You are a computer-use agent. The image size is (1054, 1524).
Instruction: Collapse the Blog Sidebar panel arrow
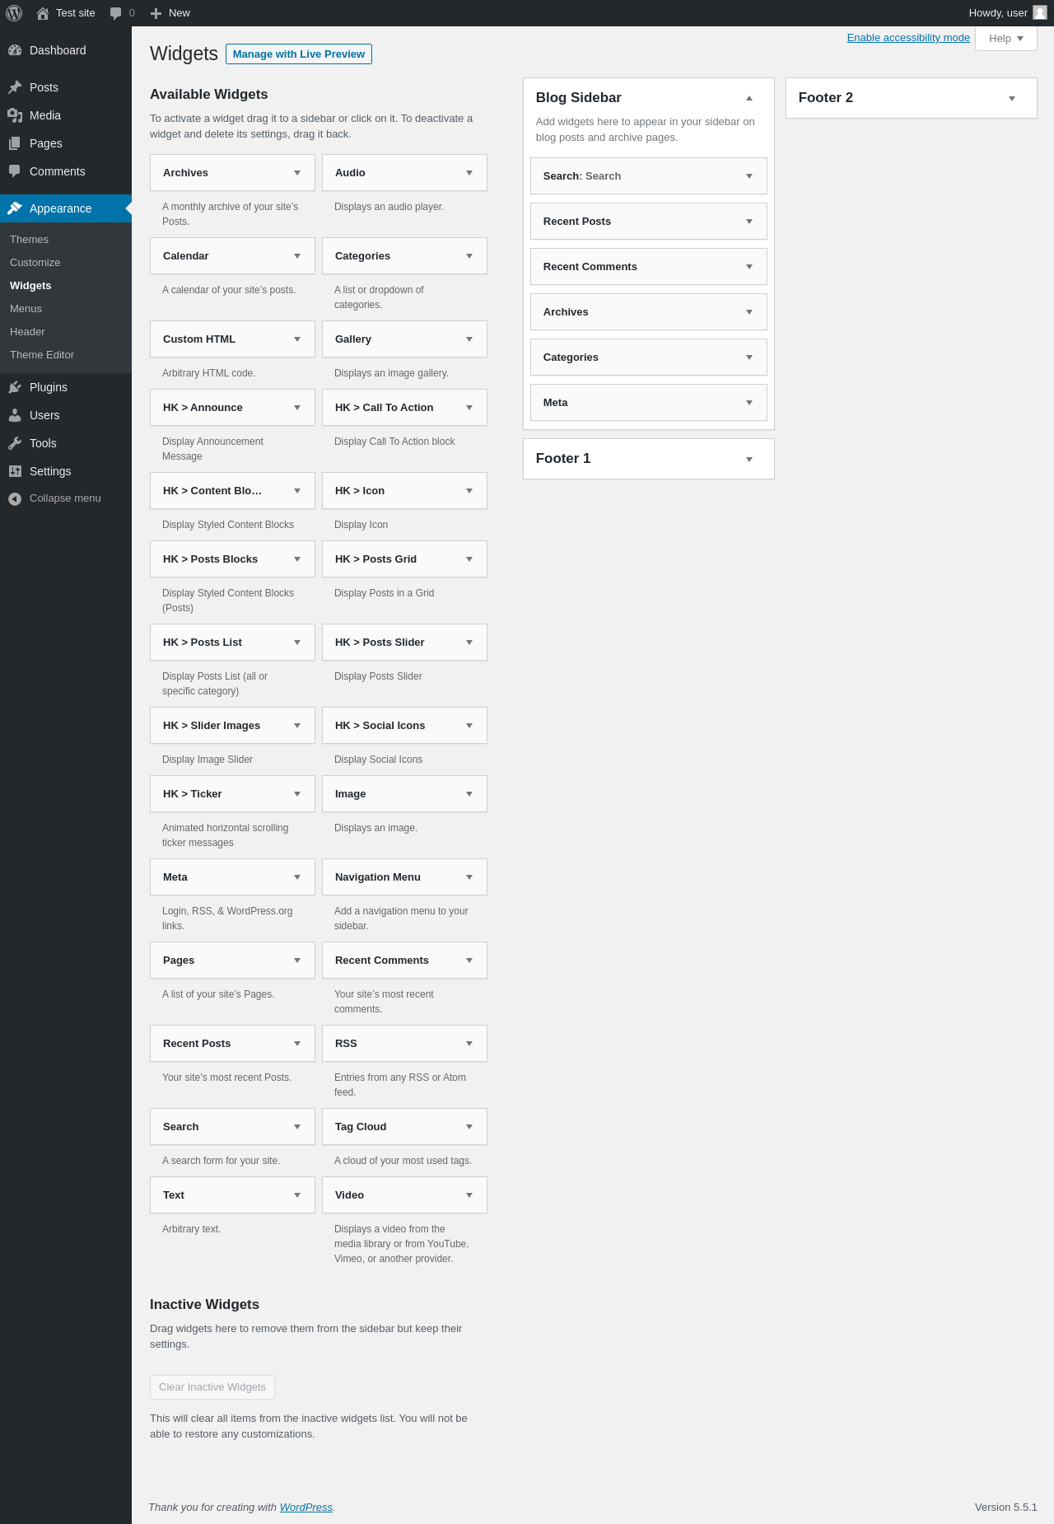749,98
